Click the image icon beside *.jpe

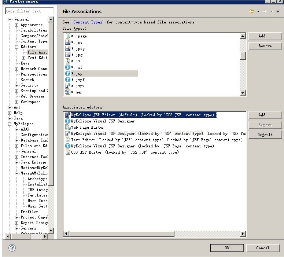[68, 42]
